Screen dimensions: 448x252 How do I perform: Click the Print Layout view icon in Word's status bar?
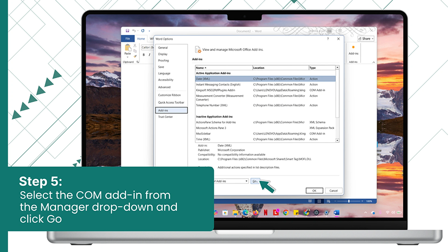coord(319,201)
